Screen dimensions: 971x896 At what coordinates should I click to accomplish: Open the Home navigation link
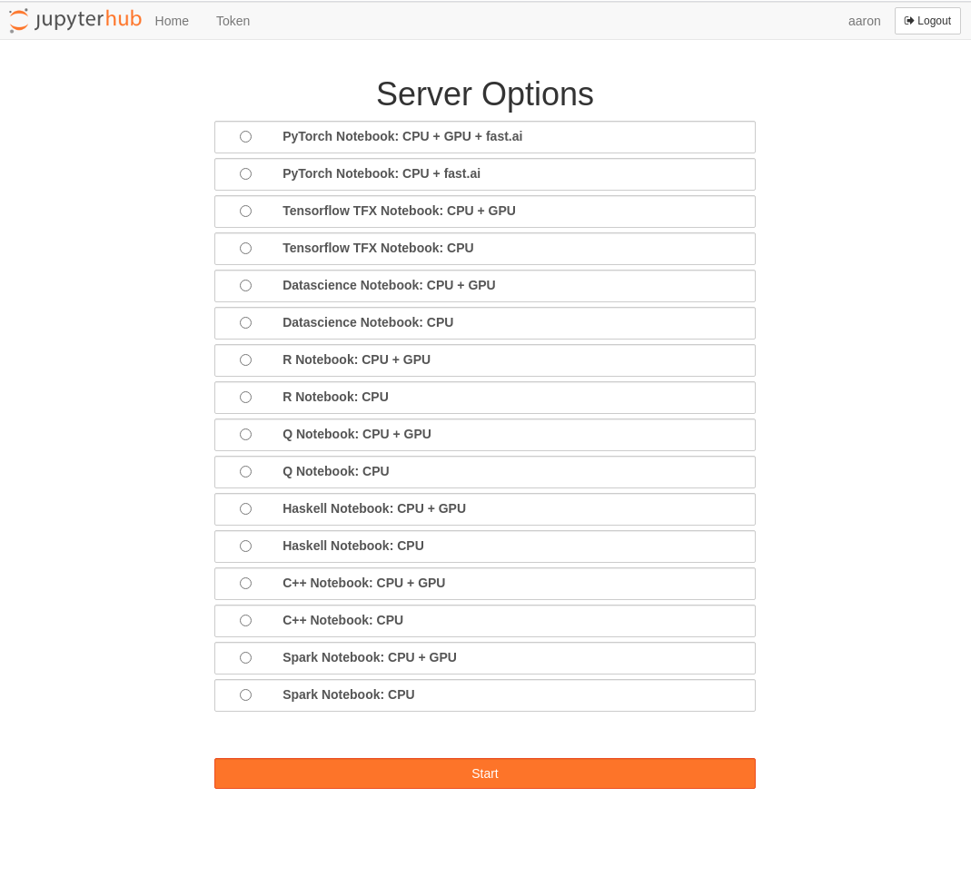click(172, 21)
